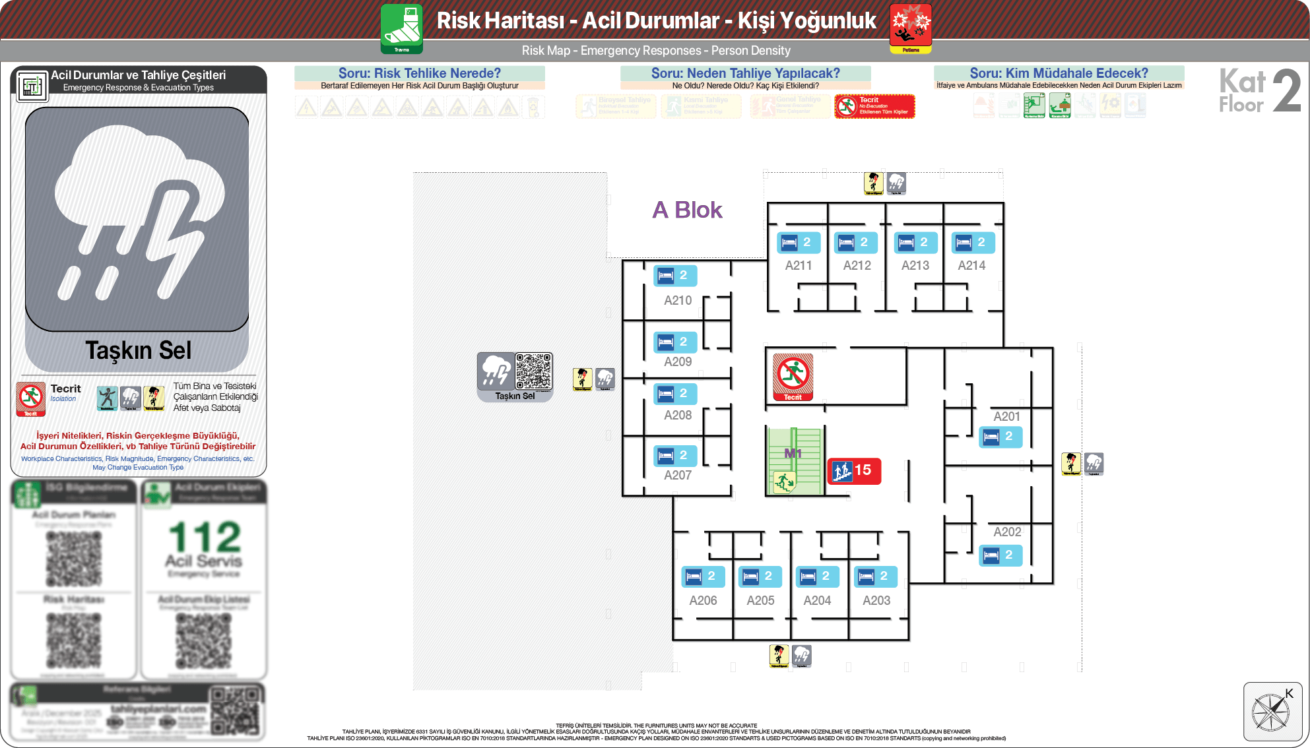Click the red 15-person assembly marker
This screenshot has width=1310, height=748.
(854, 471)
